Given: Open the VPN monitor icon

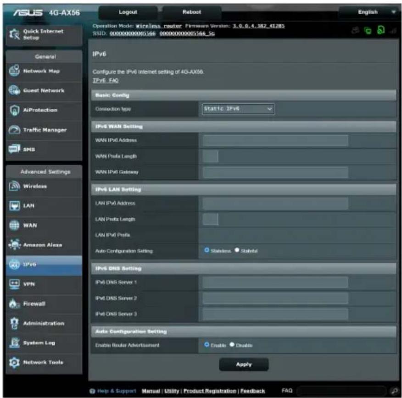Looking at the screenshot, I should (14, 284).
